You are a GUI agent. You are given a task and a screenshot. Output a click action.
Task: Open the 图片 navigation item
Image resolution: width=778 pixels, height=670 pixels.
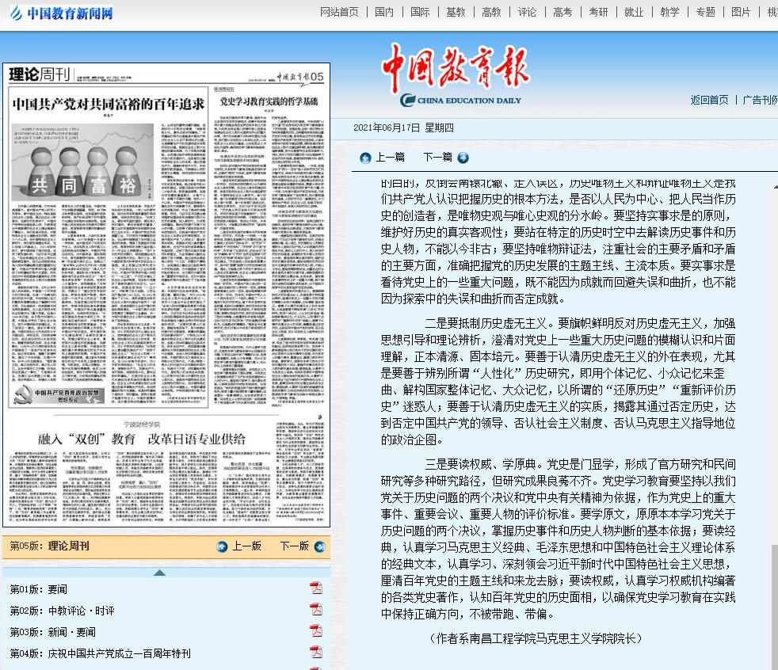pyautogui.click(x=742, y=12)
